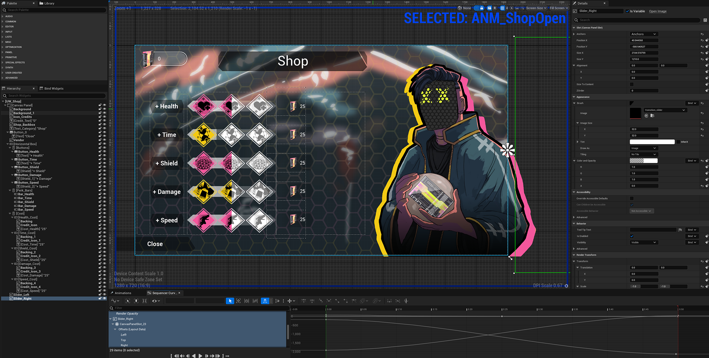
Task: Click the Search Palette field
Action: point(54,10)
